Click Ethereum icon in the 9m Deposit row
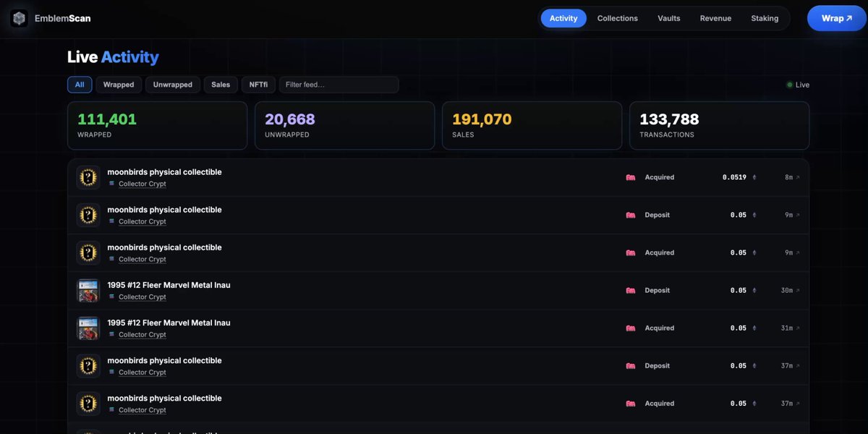The image size is (868, 434). point(754,215)
